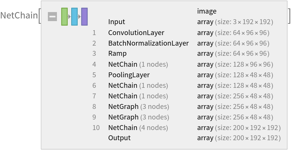Select the ConvolutionLayer row
291x150 pixels.
click(x=187, y=33)
